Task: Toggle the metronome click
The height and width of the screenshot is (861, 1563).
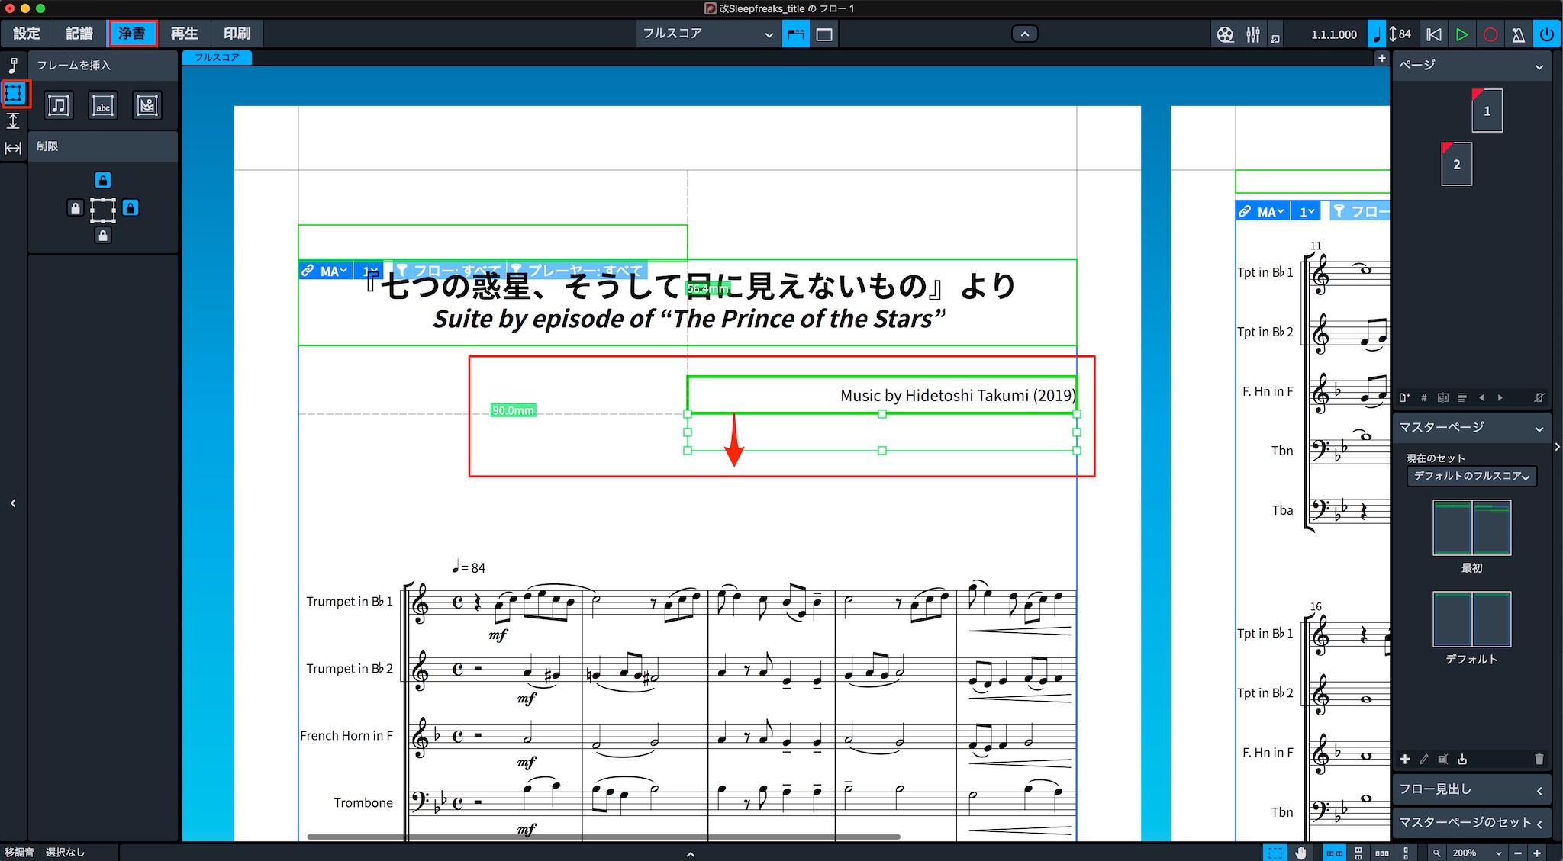Action: [x=1519, y=34]
